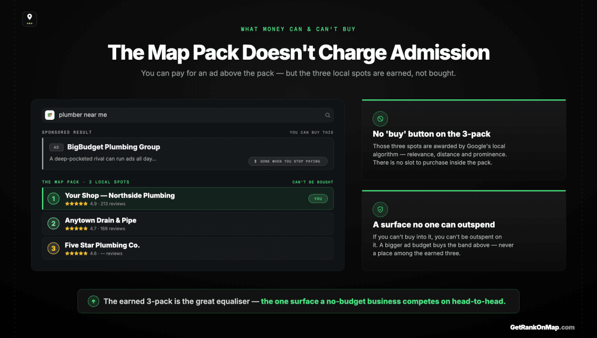Click 'SPONSORED RESULT' label

click(x=67, y=133)
